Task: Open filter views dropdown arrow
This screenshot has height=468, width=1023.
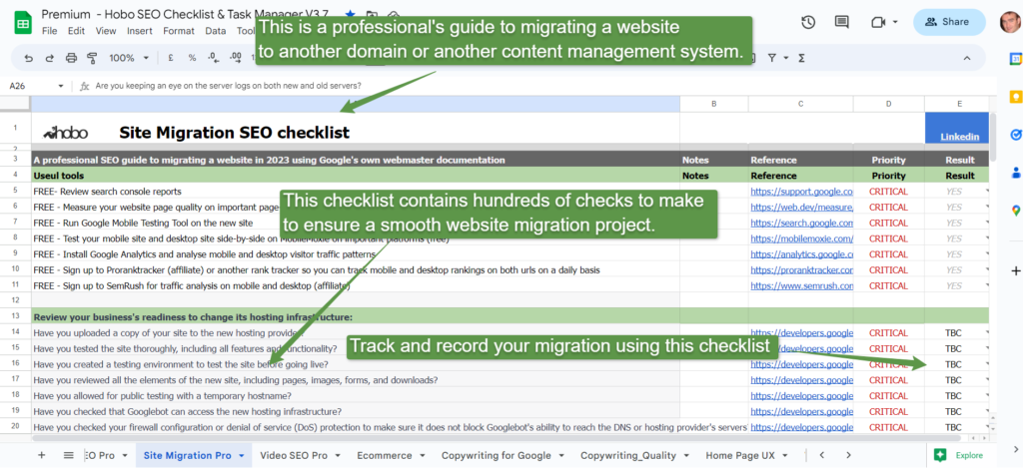Action: click(x=786, y=58)
